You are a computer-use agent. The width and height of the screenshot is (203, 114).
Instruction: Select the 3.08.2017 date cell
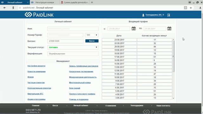coord(119,98)
